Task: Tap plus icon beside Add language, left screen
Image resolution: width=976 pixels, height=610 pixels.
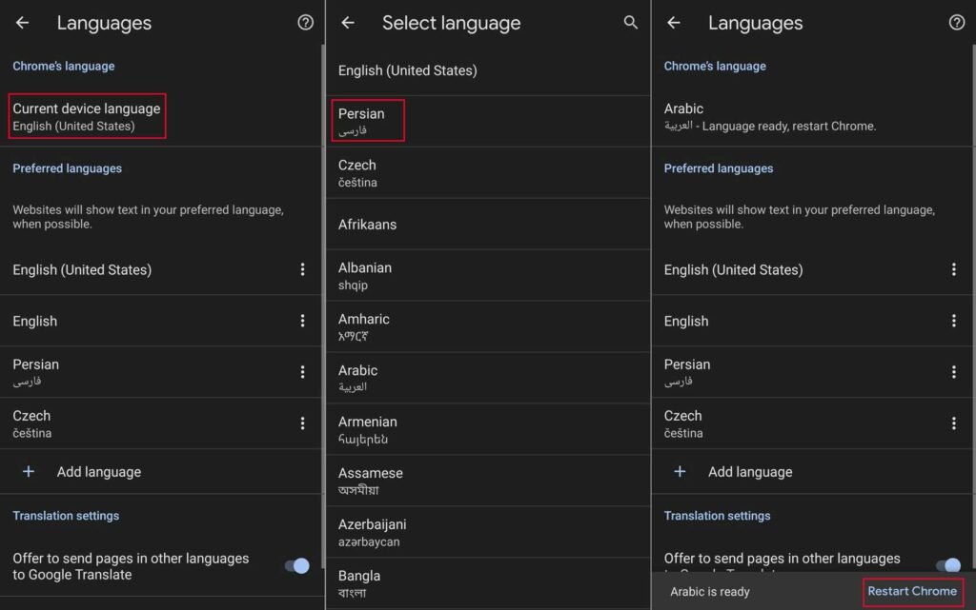Action: [28, 471]
